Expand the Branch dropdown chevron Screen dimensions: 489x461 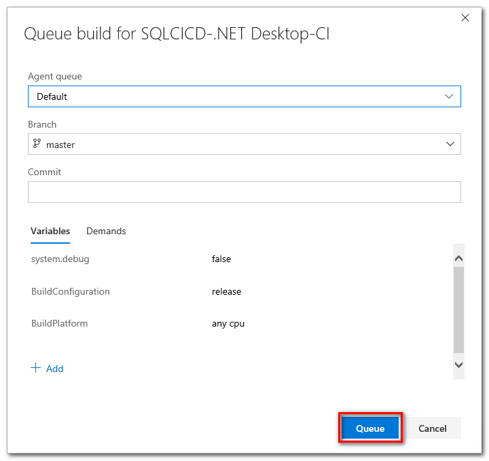click(x=450, y=144)
